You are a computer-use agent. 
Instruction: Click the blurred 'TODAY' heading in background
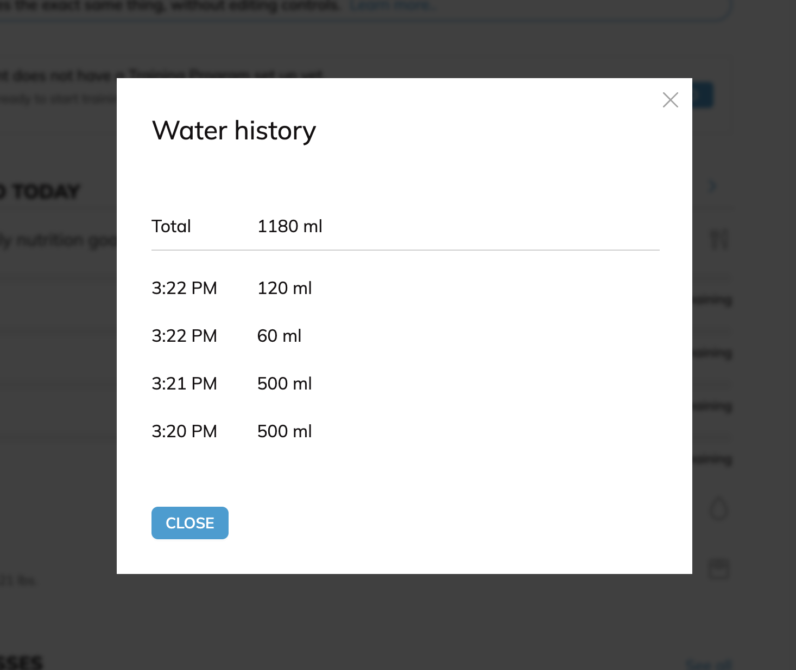click(43, 192)
